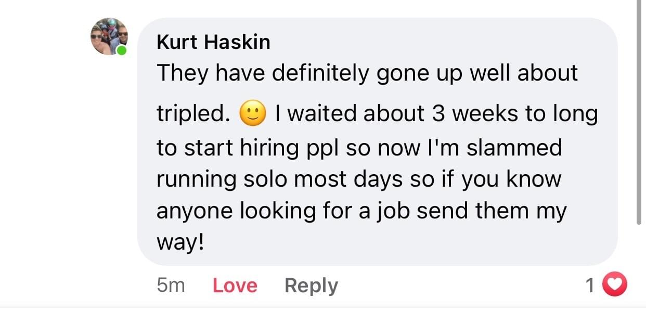Image resolution: width=646 pixels, height=311 pixels.
Task: Click the smiley face emoji in comment
Action: [253, 114]
